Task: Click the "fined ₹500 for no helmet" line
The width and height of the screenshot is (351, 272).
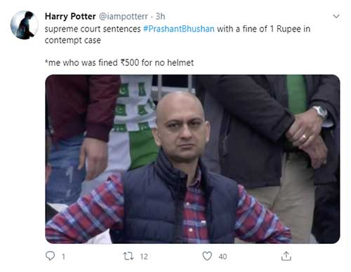Action: click(x=146, y=62)
